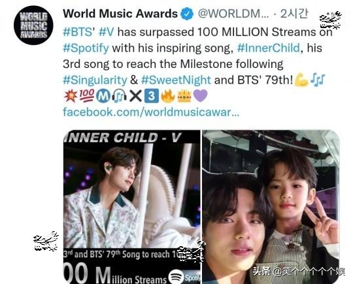Click the flexed bicep emoji
This screenshot has width=353, height=284.
pyautogui.click(x=301, y=80)
